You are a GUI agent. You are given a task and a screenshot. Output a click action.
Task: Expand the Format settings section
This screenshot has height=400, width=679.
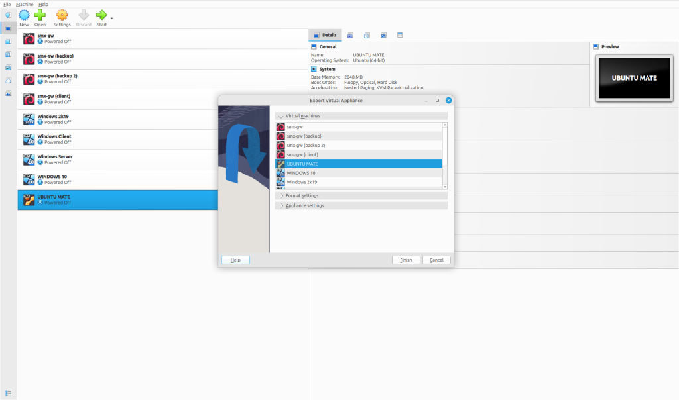(281, 196)
